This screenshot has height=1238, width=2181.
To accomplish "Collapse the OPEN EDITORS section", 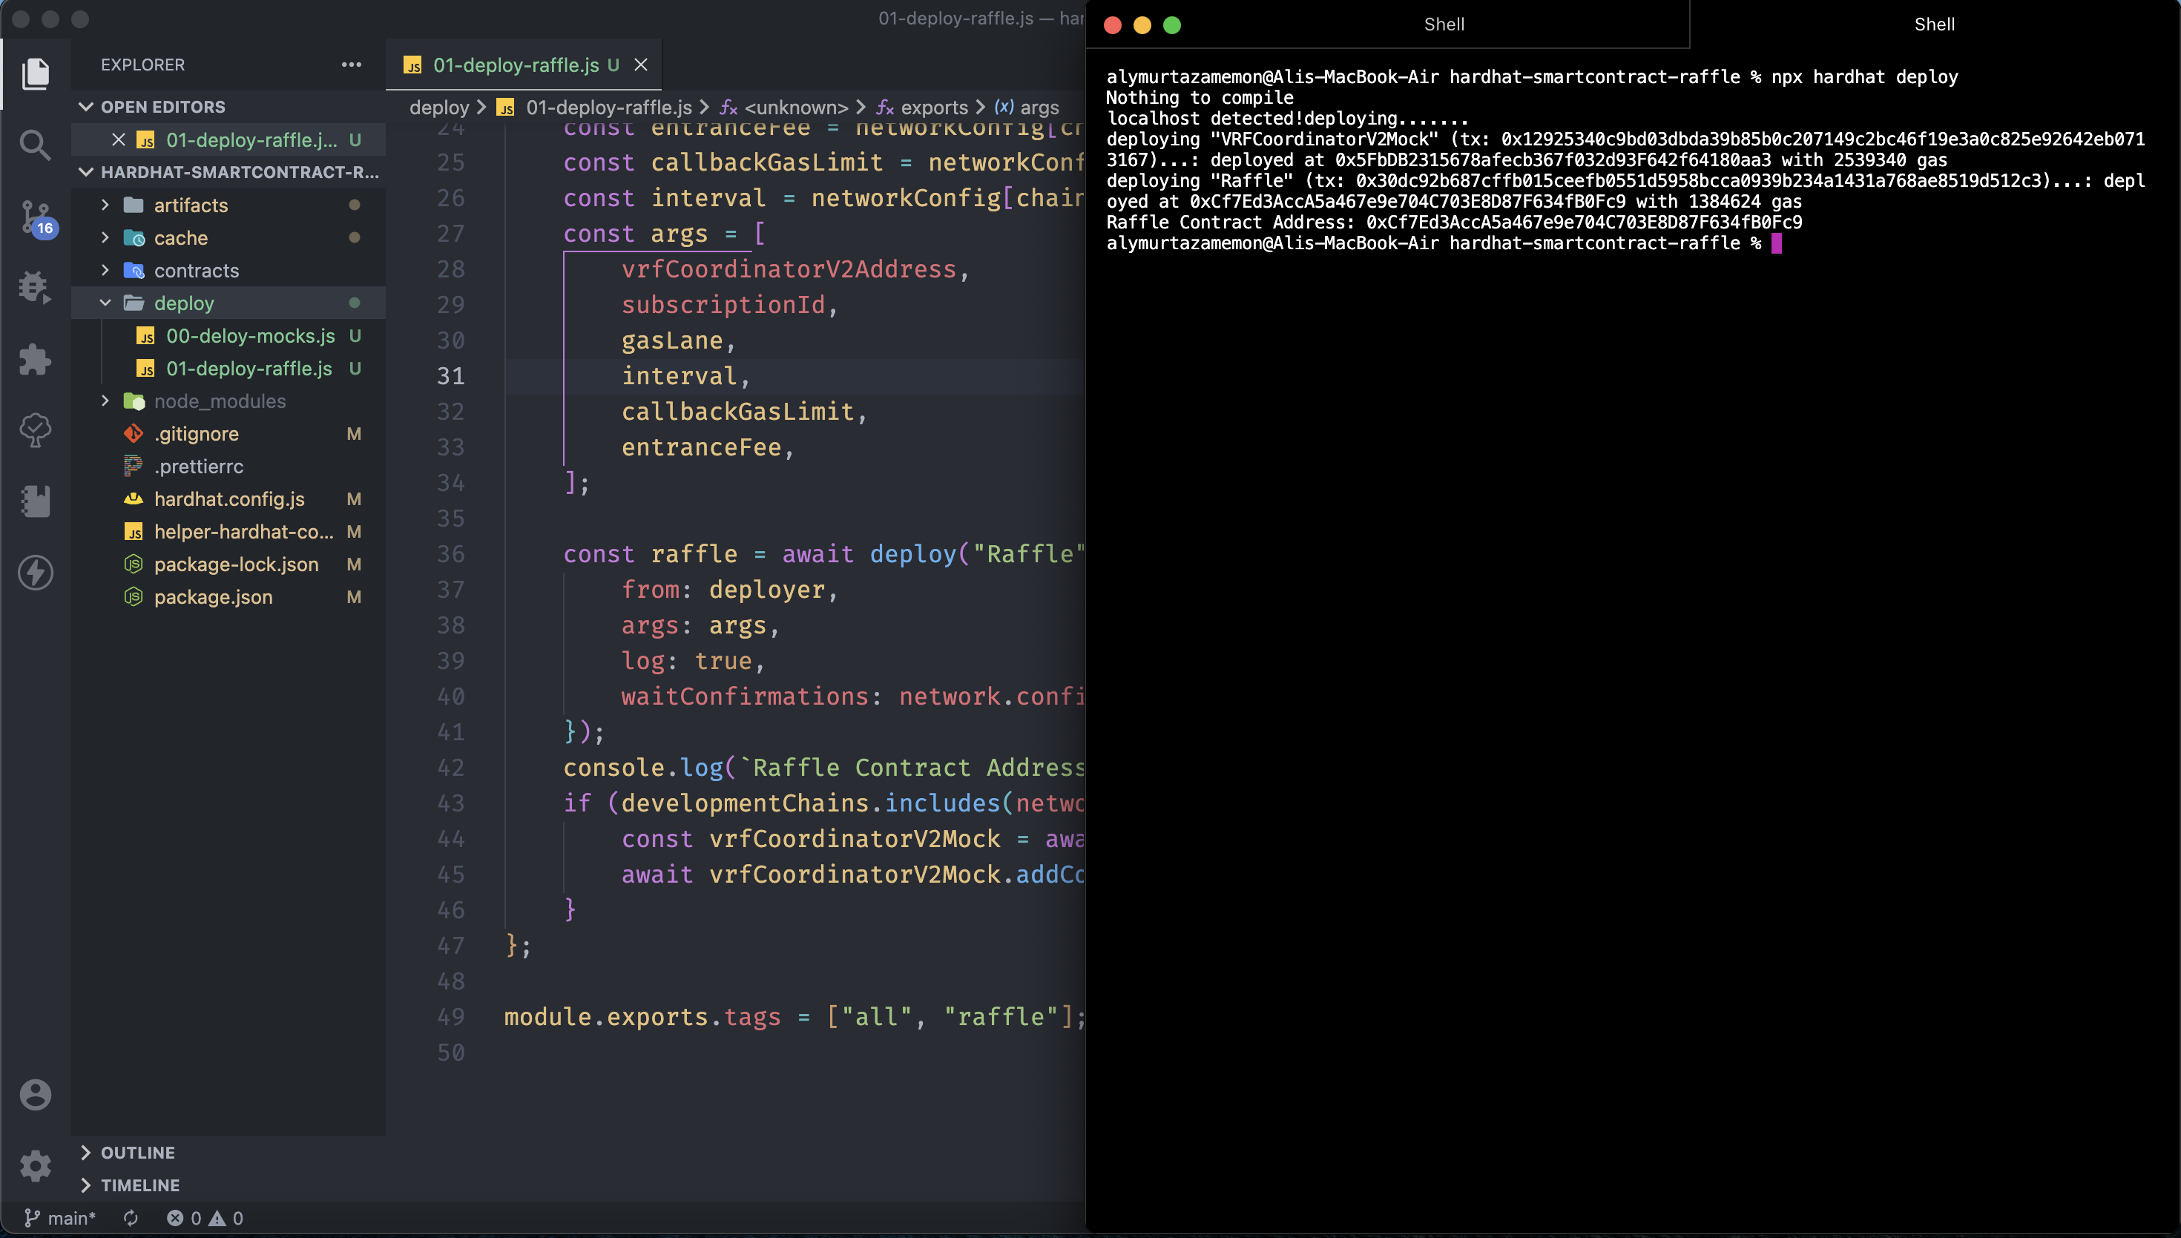I will tap(87, 106).
